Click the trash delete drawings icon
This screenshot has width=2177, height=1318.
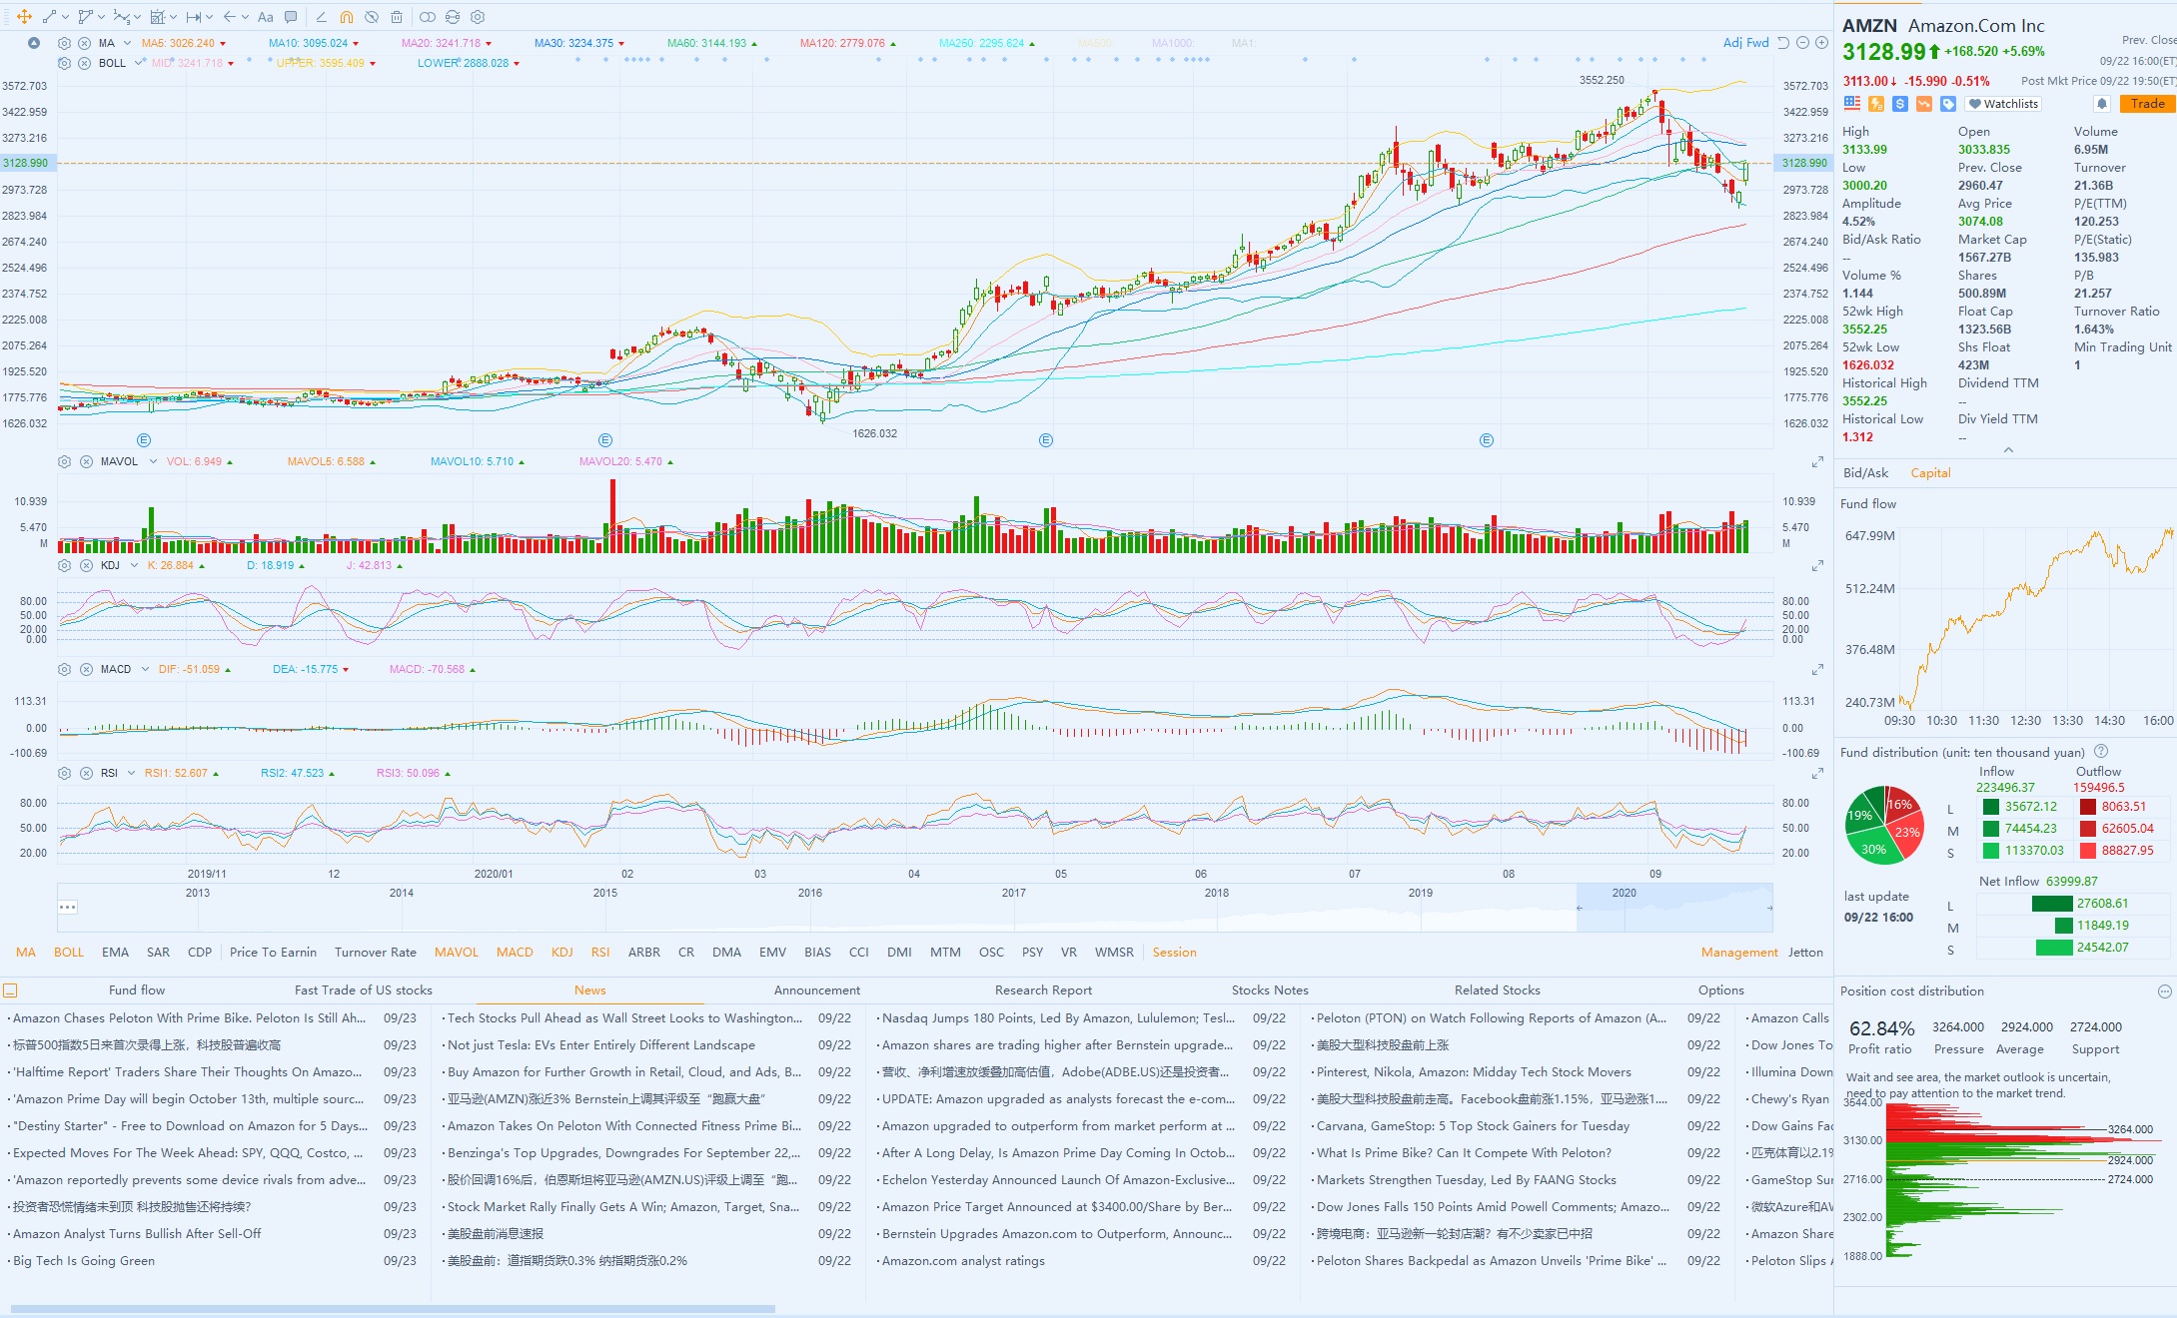(x=397, y=17)
